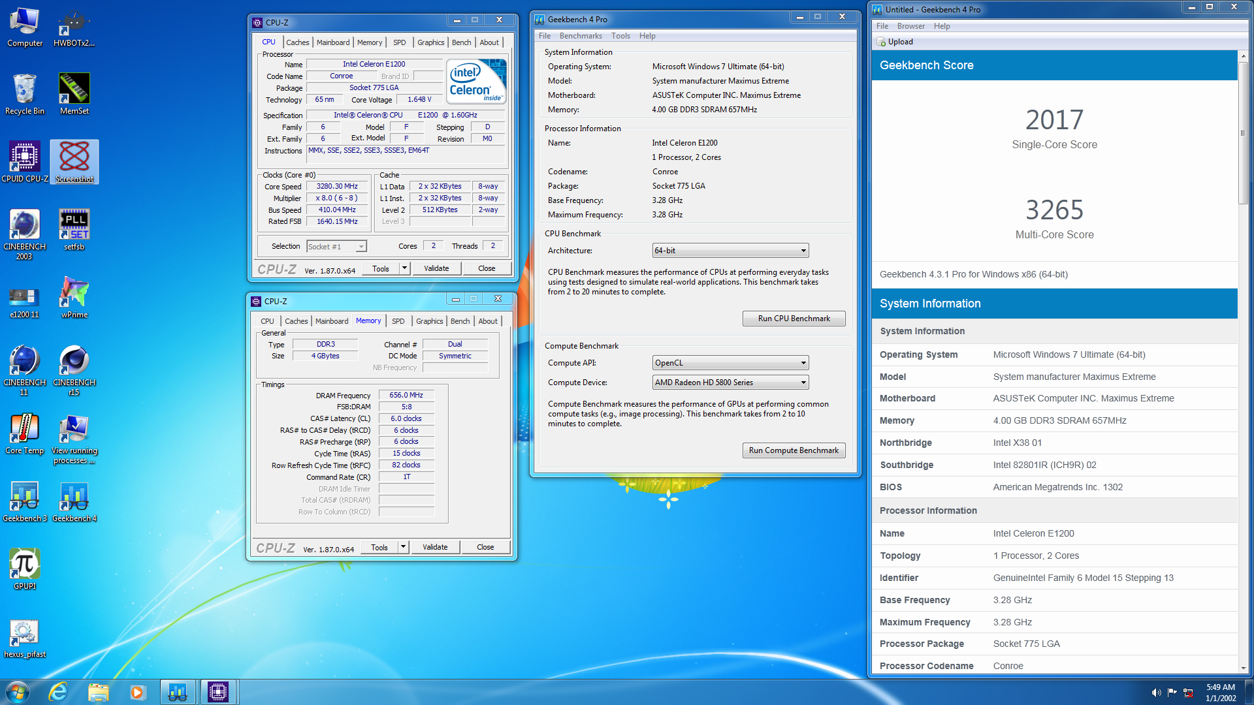Open Action Center flag tray icon
The width and height of the screenshot is (1254, 705).
(1172, 693)
